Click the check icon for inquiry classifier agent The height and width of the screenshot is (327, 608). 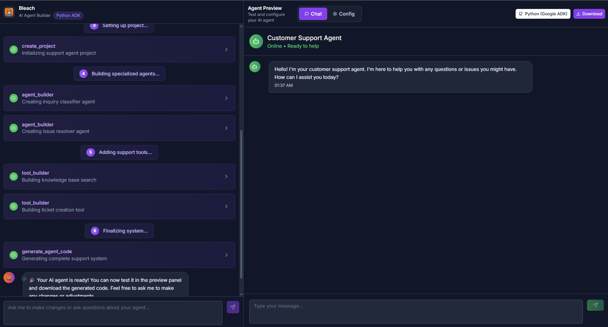[x=14, y=98]
